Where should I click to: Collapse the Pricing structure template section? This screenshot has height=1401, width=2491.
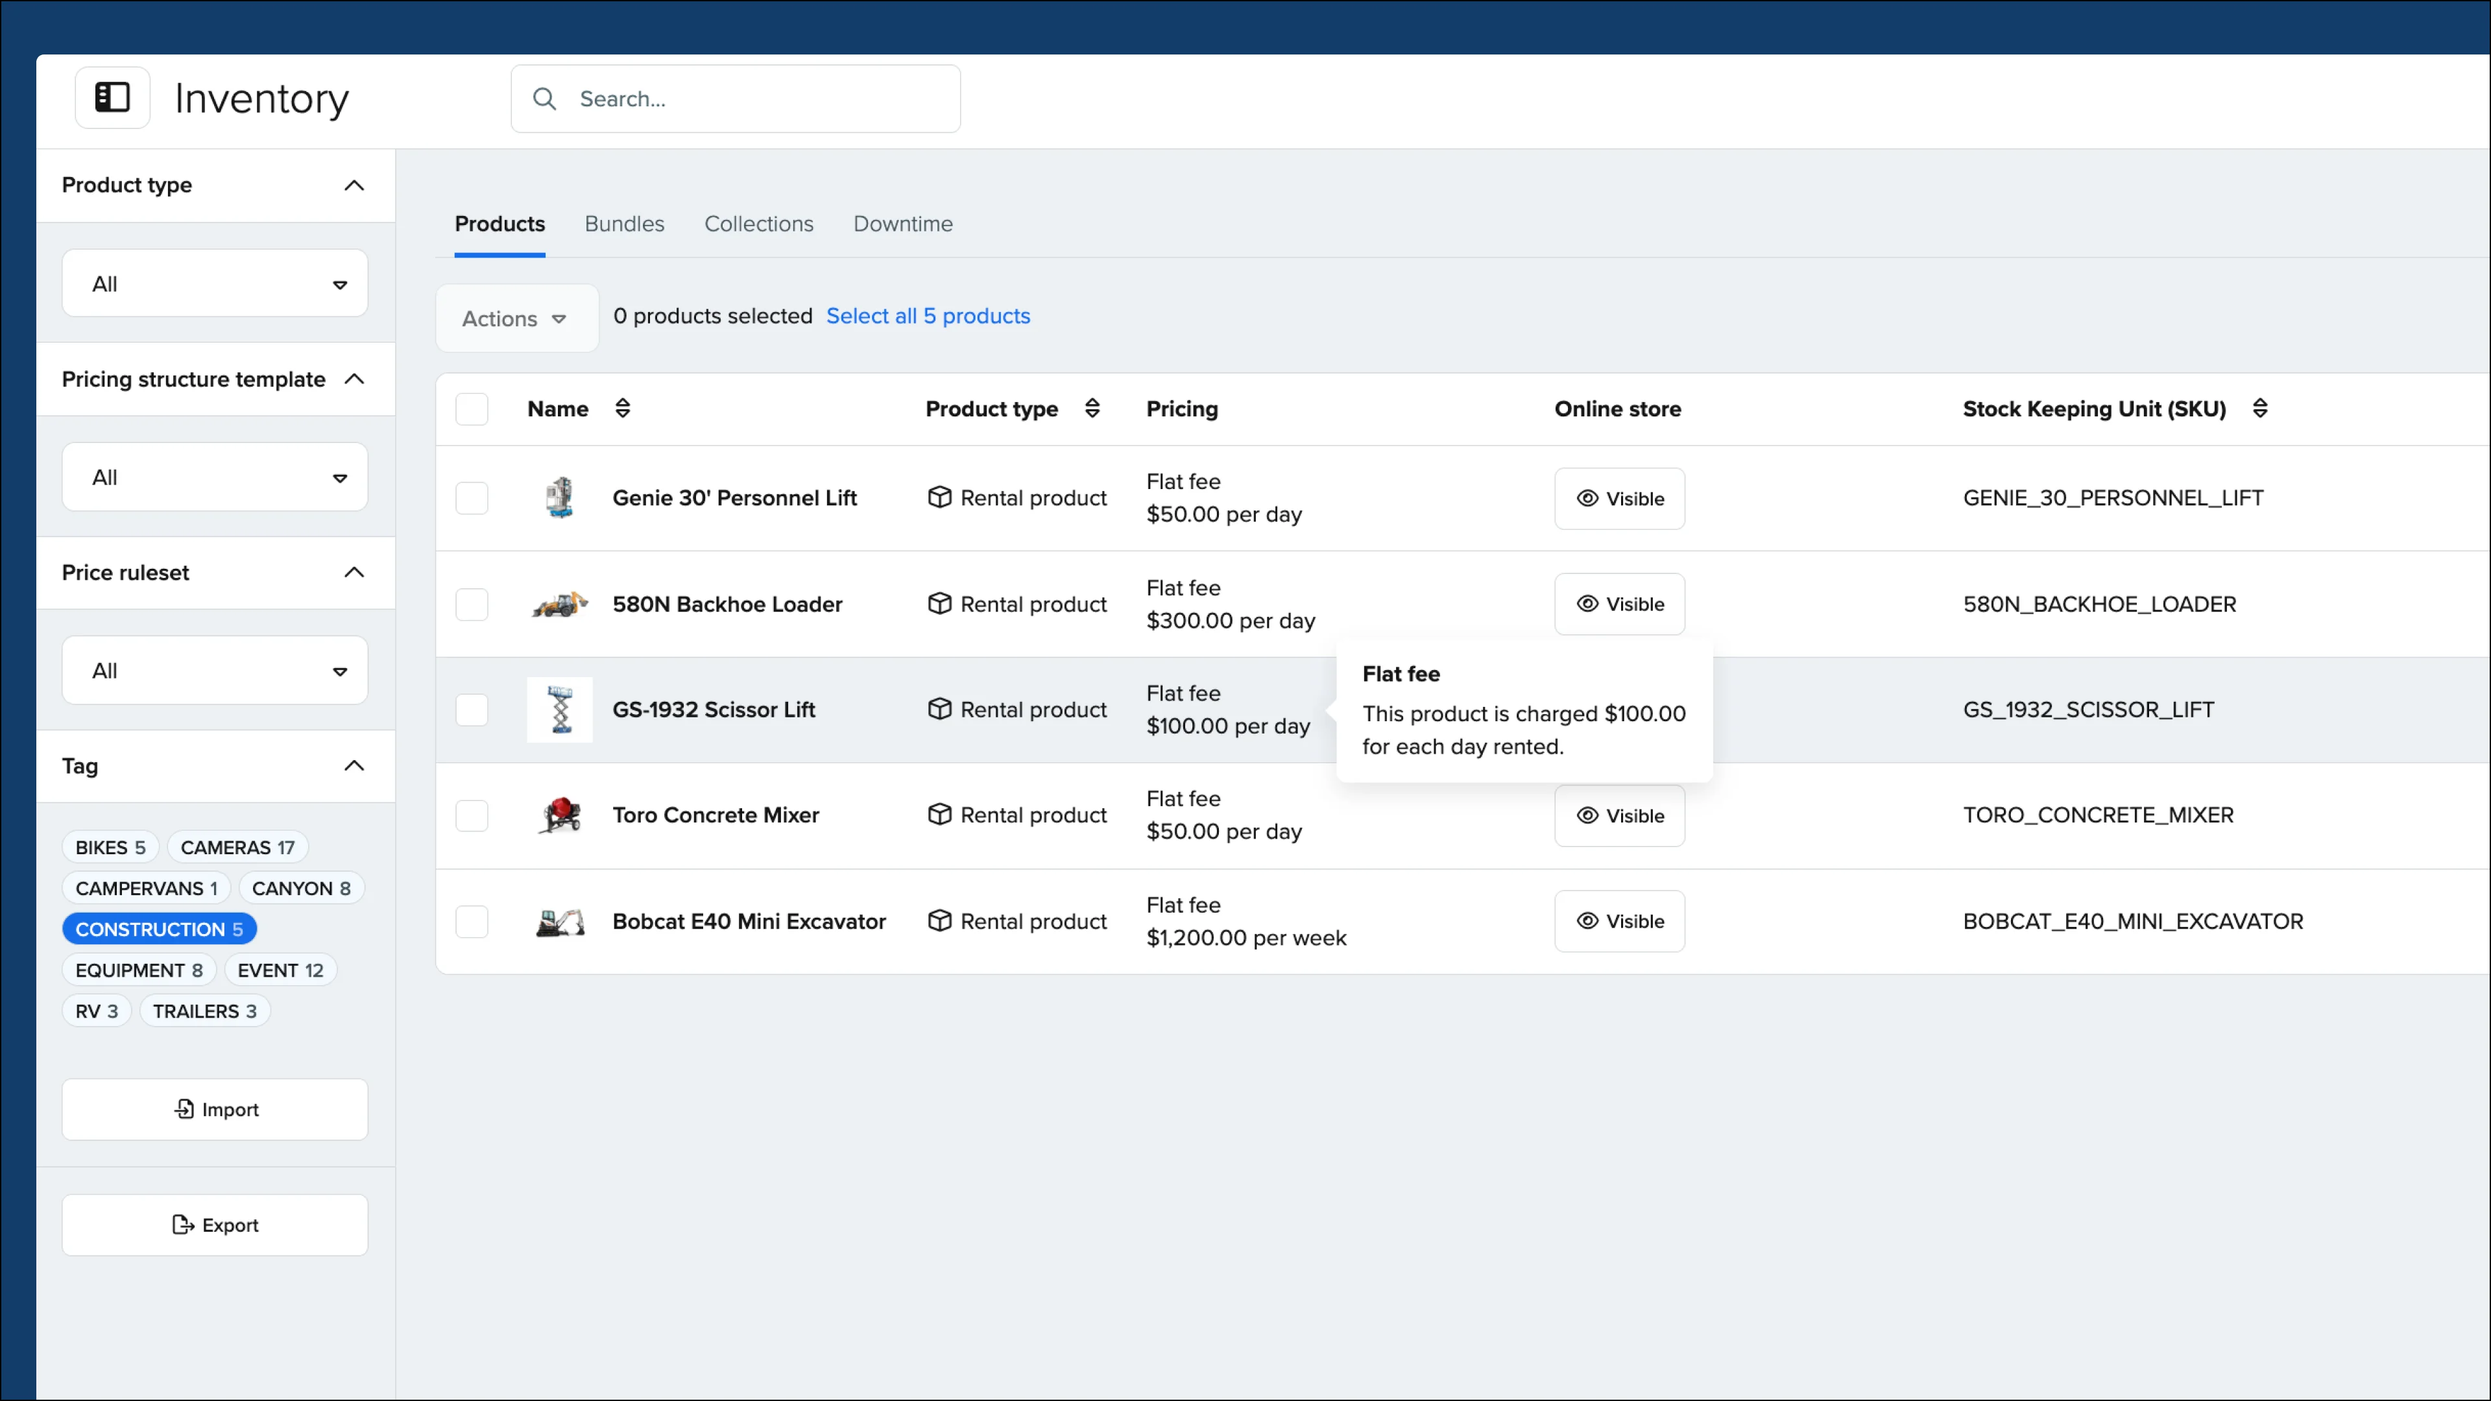(354, 379)
